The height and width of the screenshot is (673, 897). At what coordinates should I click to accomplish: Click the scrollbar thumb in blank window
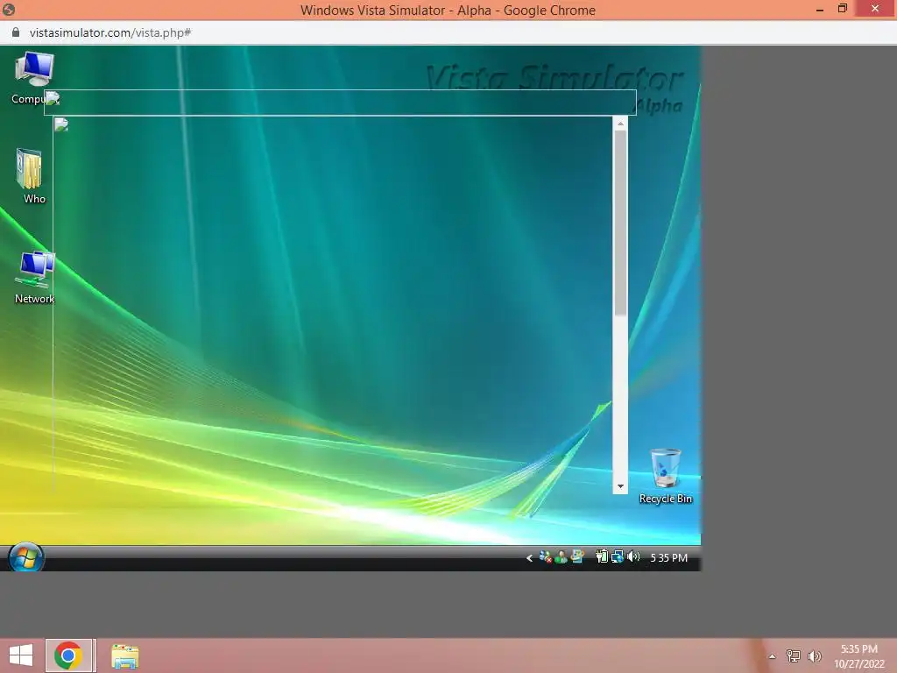620,223
